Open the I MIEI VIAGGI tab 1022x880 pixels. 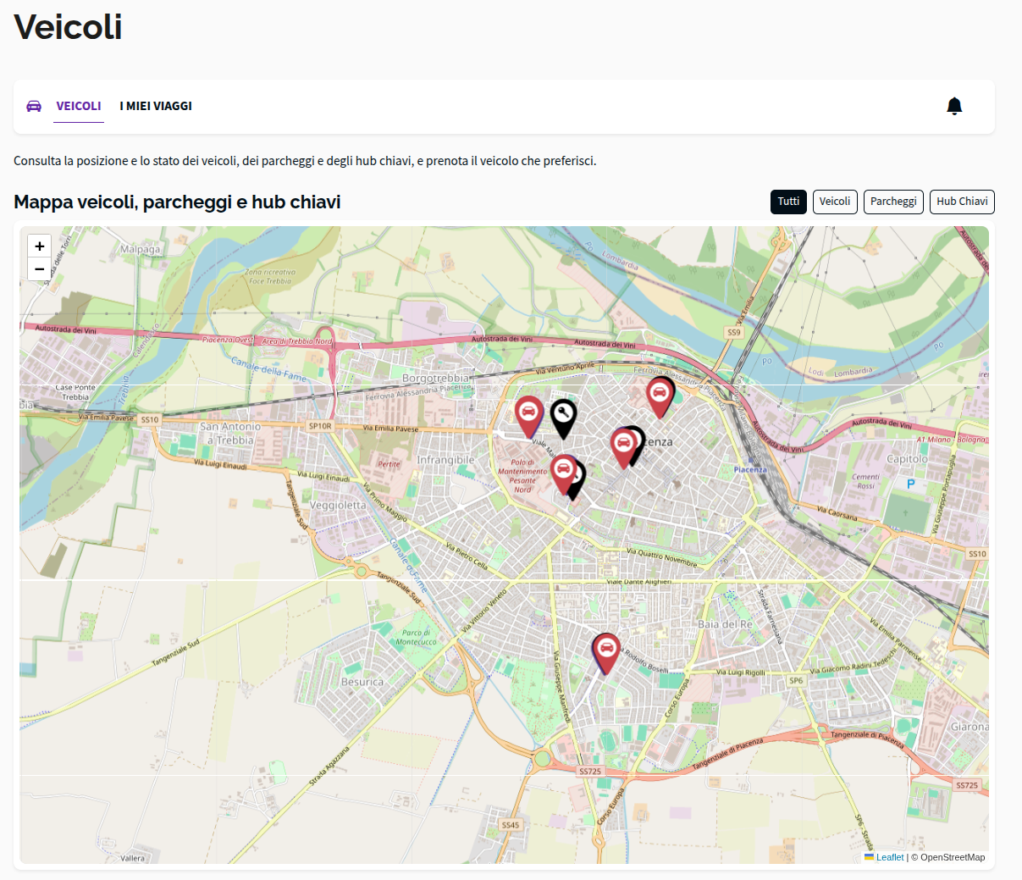click(x=156, y=106)
